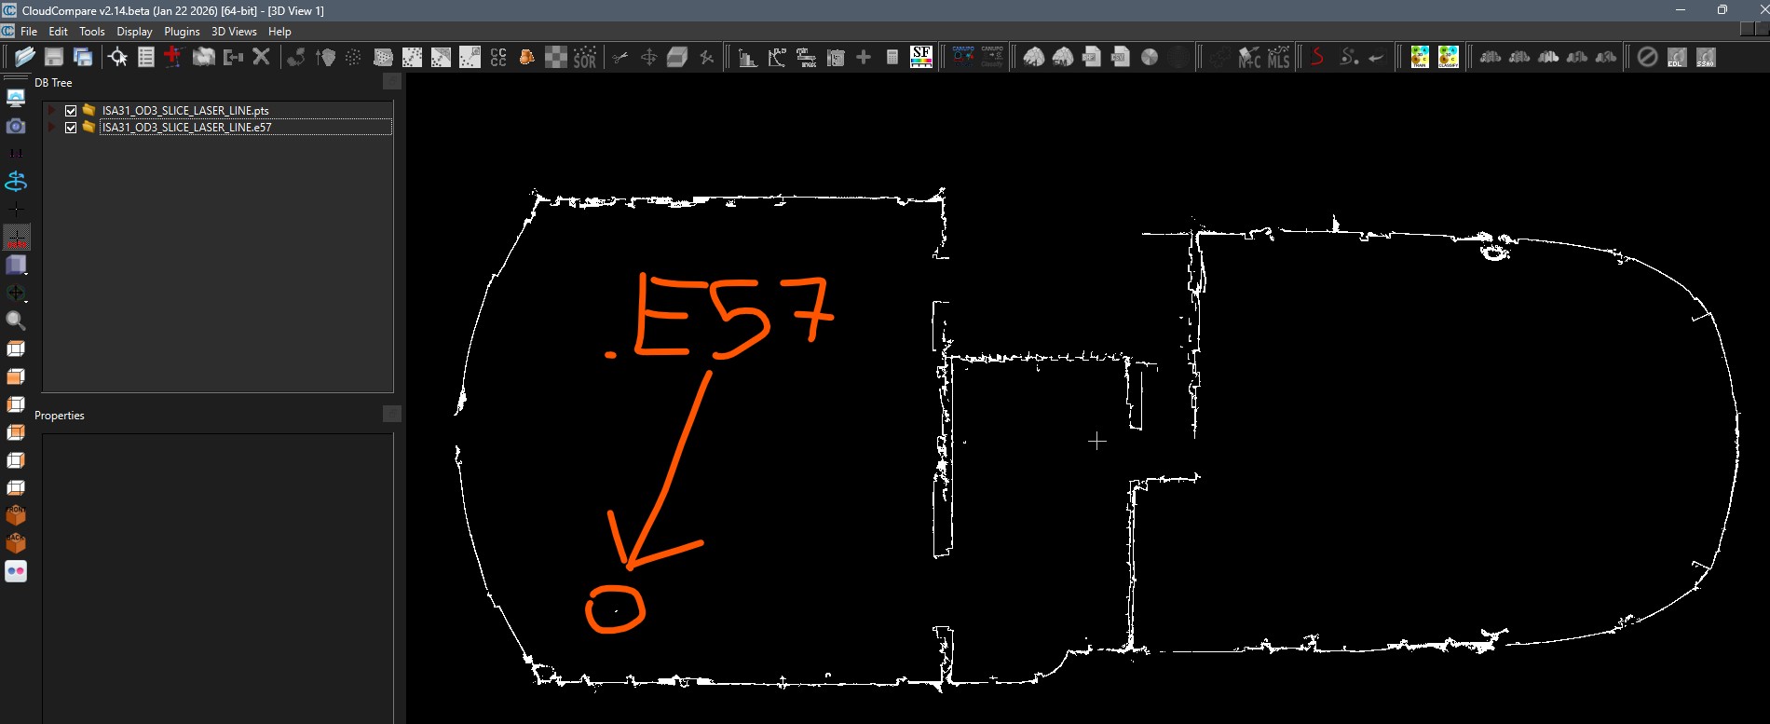Activate the point picking tool

pos(117,57)
